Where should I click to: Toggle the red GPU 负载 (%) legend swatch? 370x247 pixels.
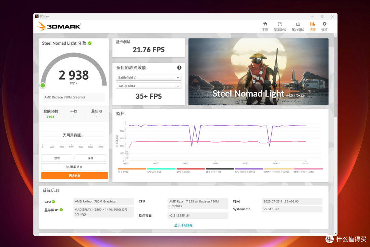(191, 169)
